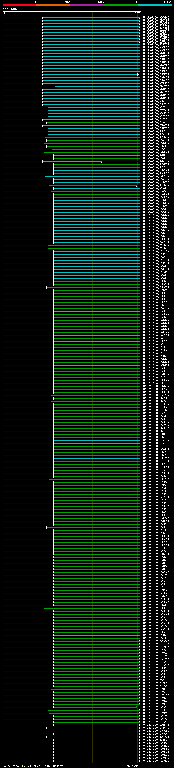Open hit UniRef100_A4F3R4
This screenshot has height=768, width=174.
(x=156, y=242)
